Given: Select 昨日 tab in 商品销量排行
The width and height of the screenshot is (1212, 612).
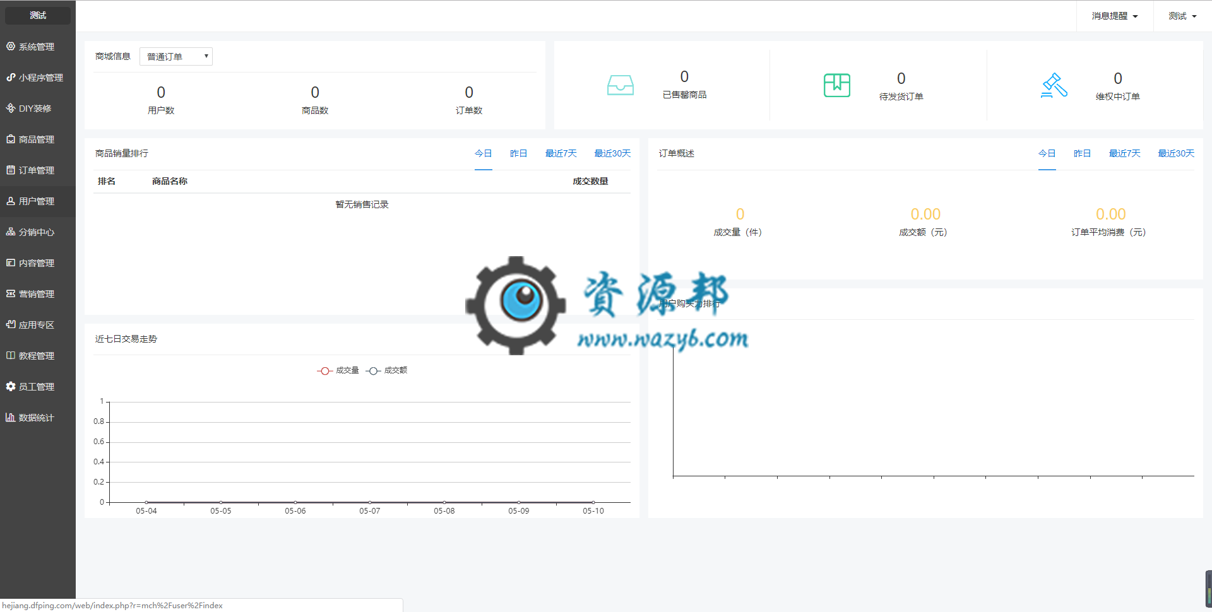Looking at the screenshot, I should point(519,153).
